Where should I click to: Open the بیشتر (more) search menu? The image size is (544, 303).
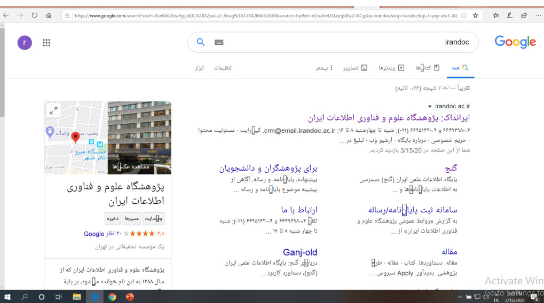point(324,68)
